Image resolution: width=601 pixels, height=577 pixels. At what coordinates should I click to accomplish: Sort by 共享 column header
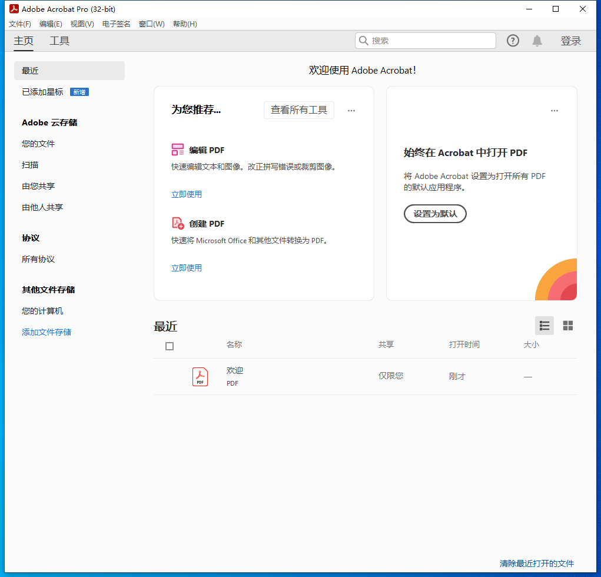click(386, 344)
